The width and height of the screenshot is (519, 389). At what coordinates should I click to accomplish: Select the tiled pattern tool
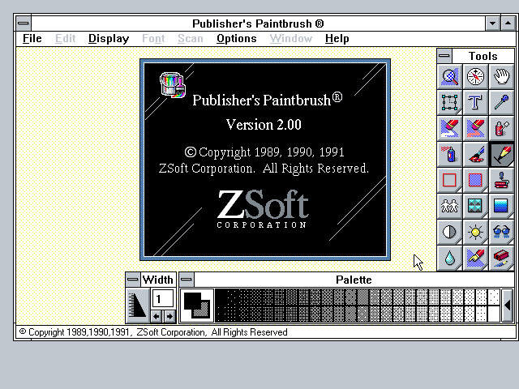point(475,206)
